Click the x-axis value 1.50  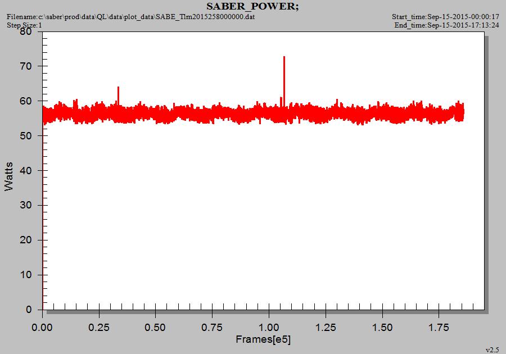pyautogui.click(x=382, y=328)
